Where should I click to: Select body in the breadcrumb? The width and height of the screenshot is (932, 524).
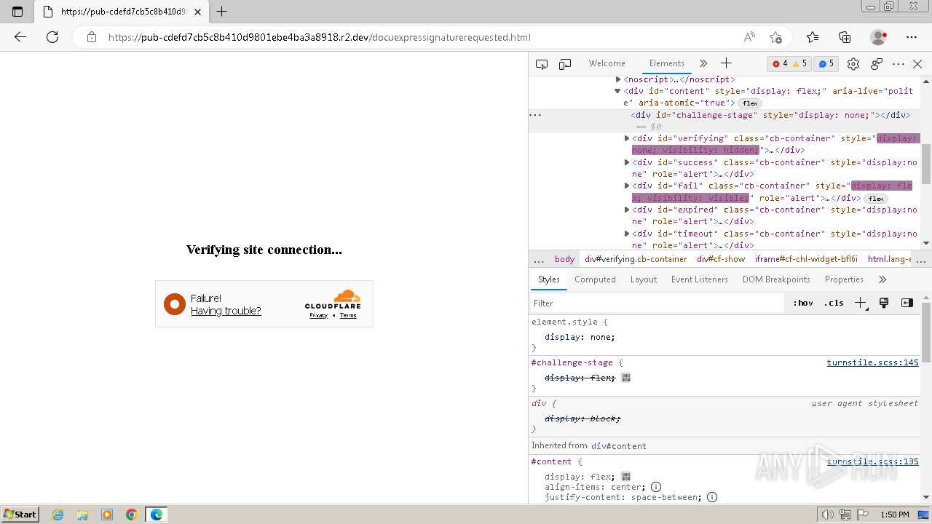click(x=564, y=259)
